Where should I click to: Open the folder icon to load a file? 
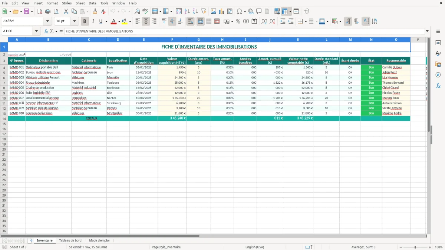(15, 11)
